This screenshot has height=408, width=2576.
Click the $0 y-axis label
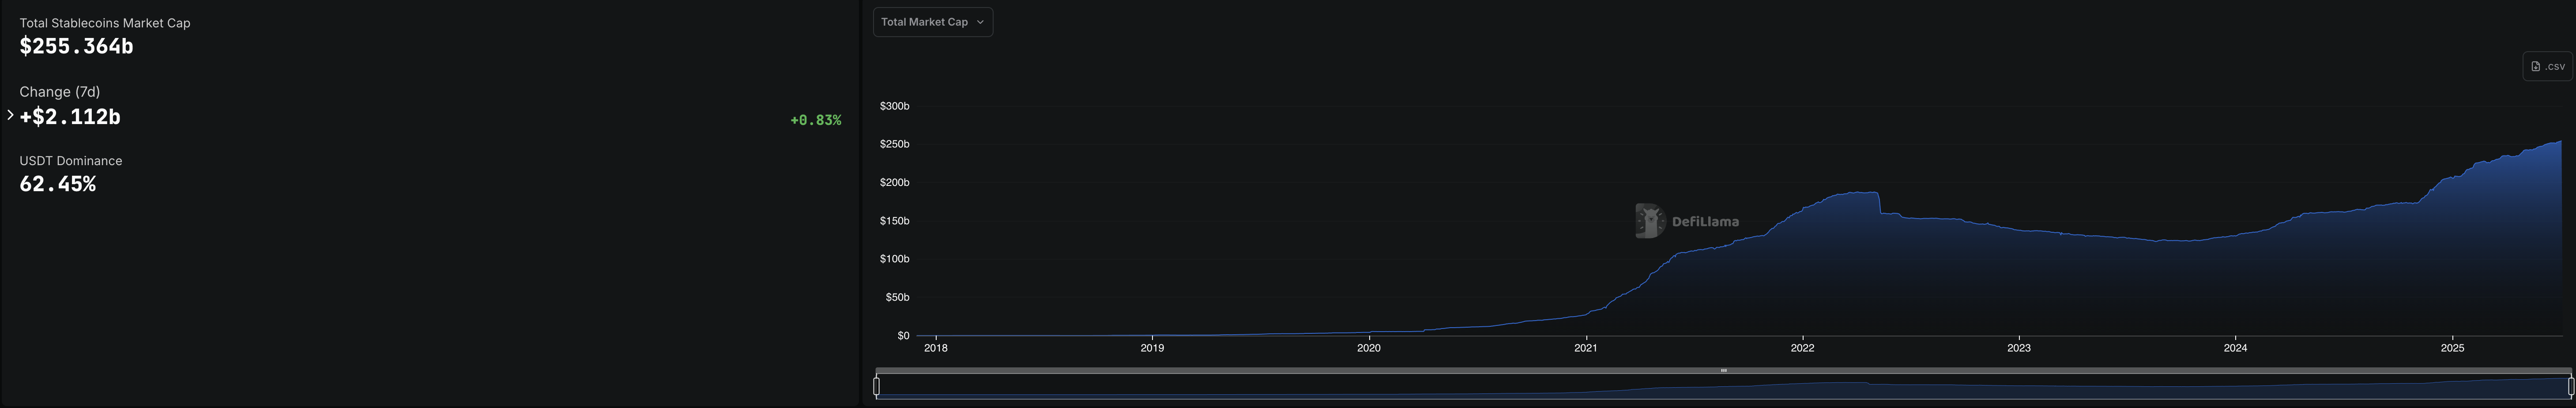coord(903,336)
